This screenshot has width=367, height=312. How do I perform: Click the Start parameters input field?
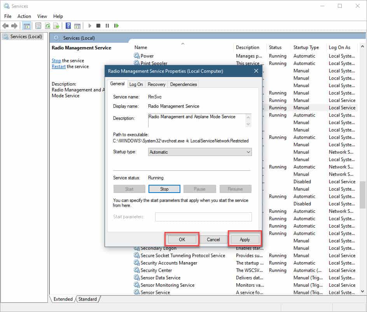[203, 217]
